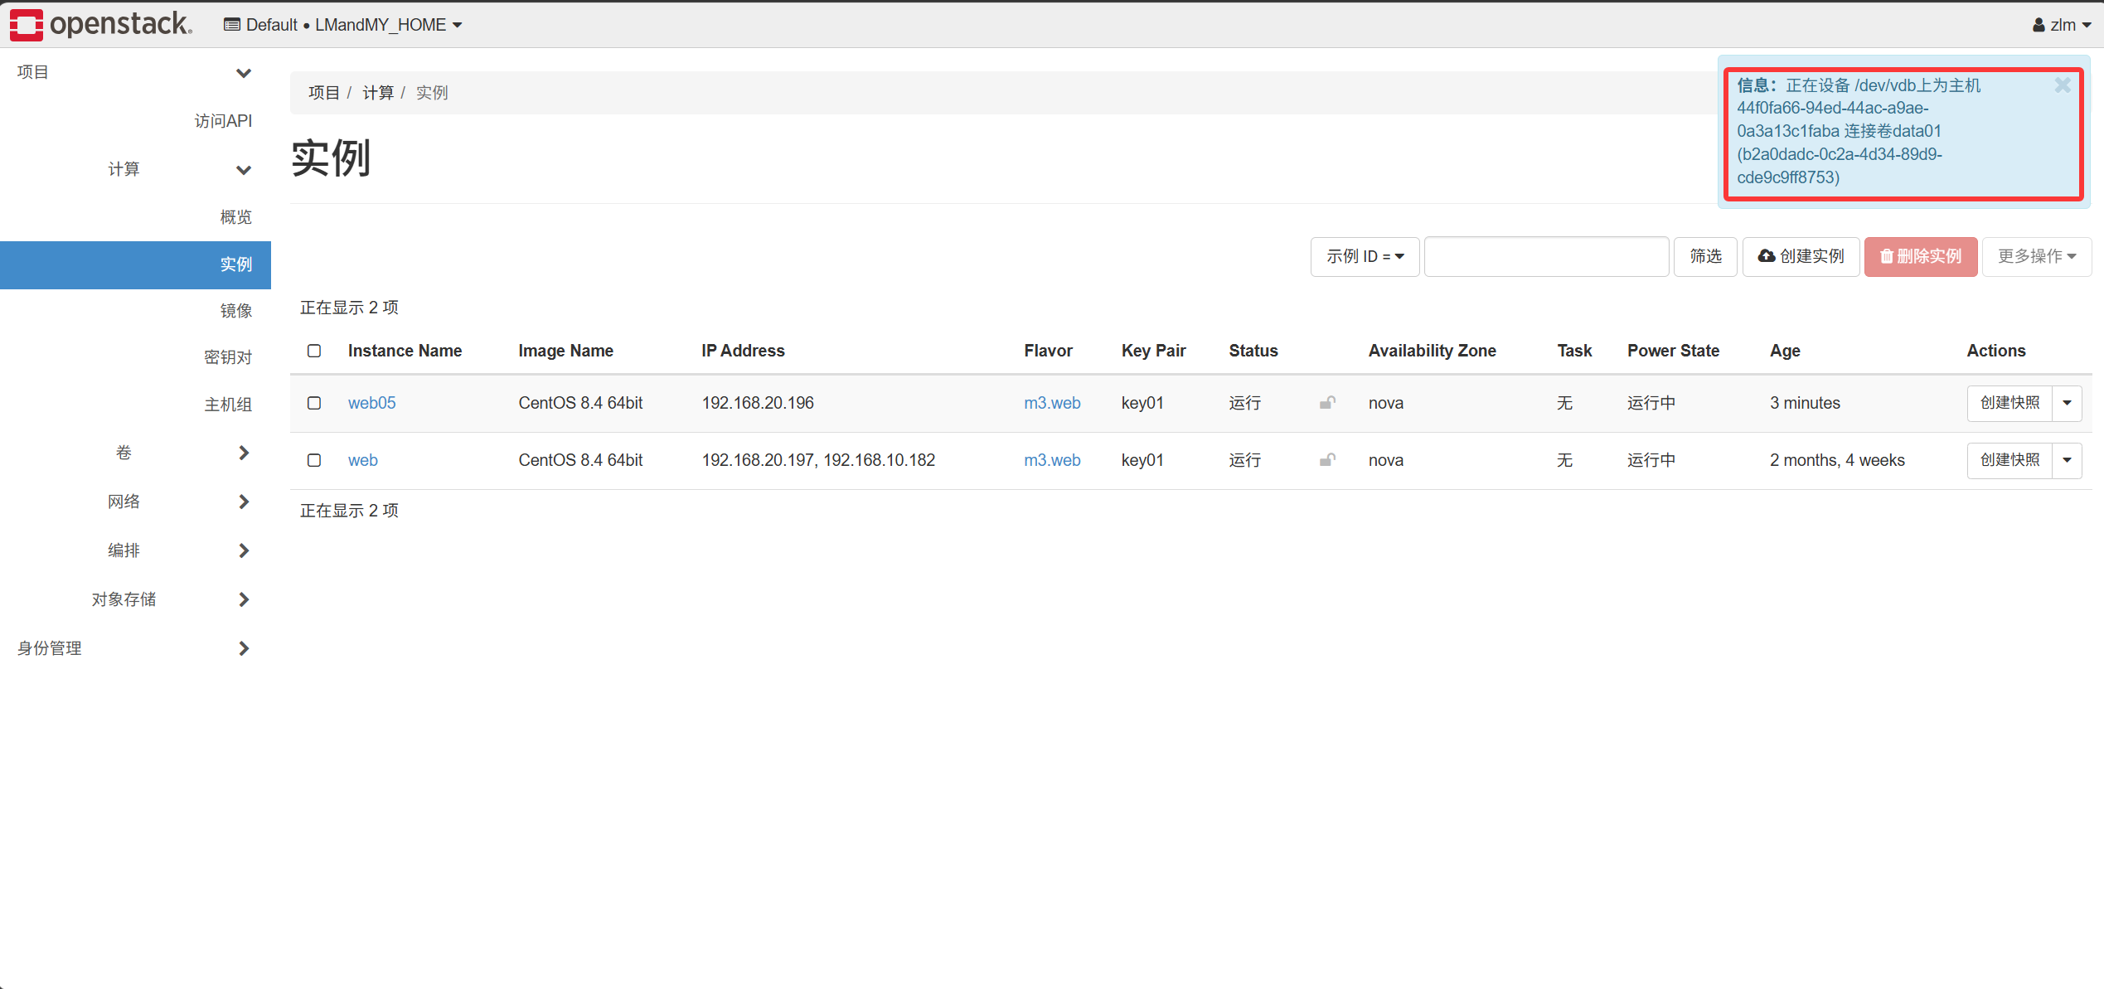Image resolution: width=2104 pixels, height=989 pixels.
Task: Open actions dropdown arrow for web instance
Action: point(2068,460)
